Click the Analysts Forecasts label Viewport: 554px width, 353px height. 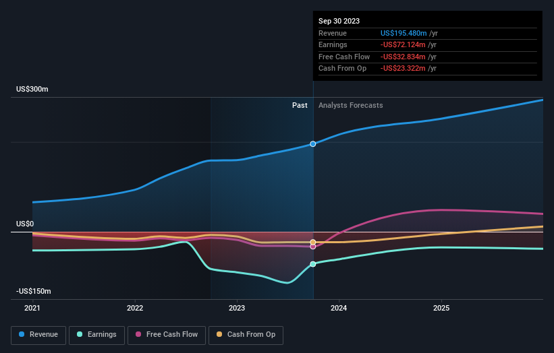coord(350,106)
